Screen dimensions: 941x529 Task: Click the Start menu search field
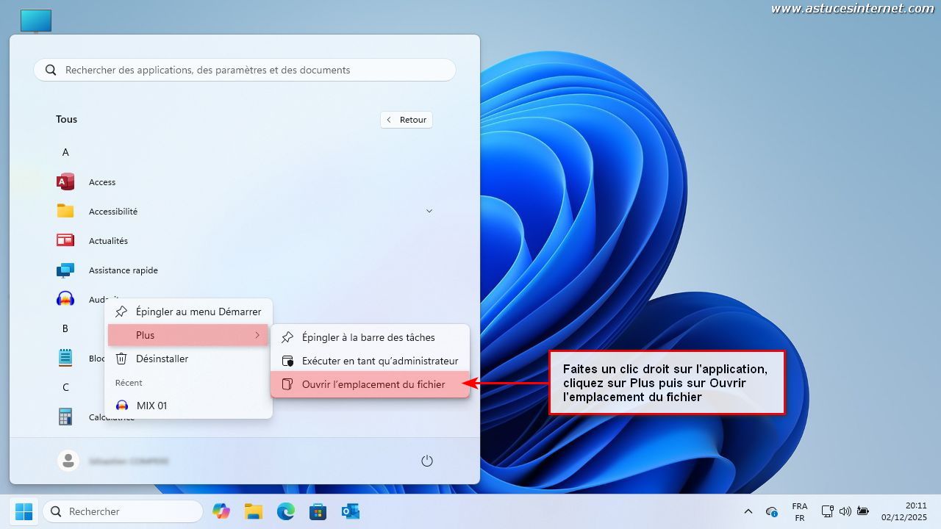(x=245, y=71)
